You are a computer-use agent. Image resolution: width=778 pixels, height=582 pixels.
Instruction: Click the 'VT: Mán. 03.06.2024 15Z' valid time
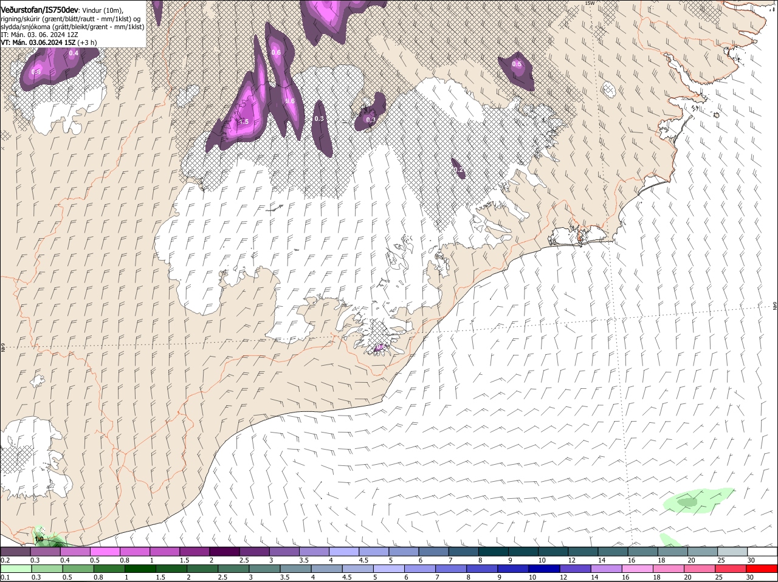point(37,43)
